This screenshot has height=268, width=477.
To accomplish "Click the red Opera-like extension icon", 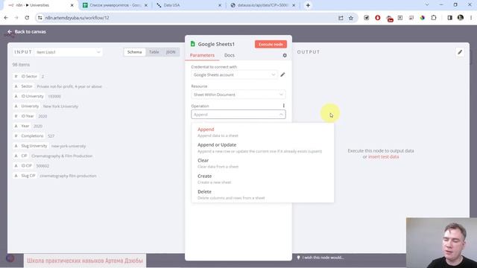I will point(378,18).
